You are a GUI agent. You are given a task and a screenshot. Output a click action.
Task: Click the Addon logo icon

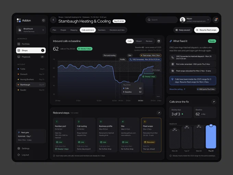(x=19, y=20)
